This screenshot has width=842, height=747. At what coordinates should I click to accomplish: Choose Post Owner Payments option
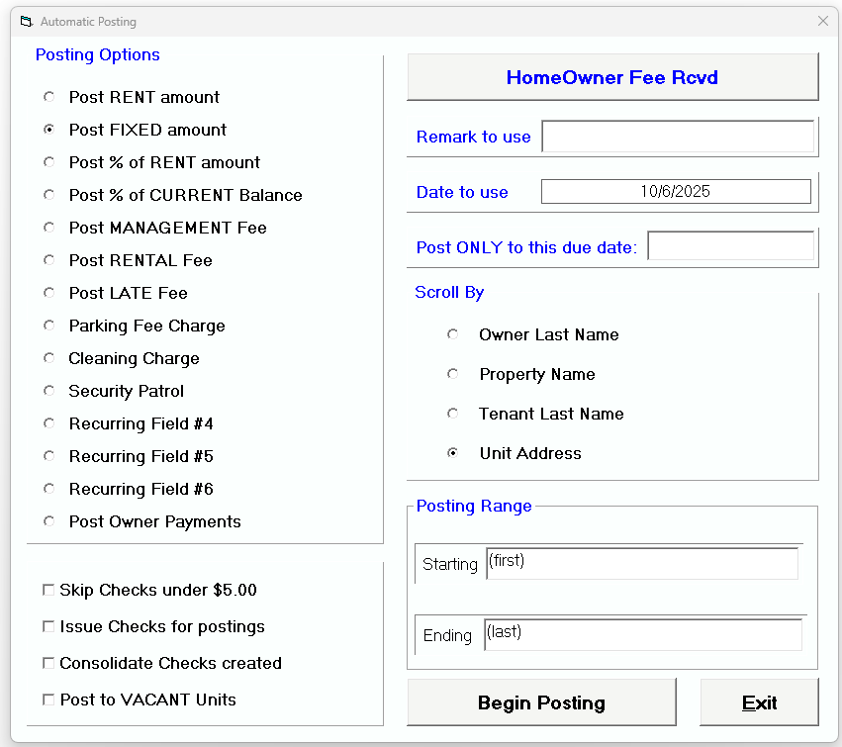click(48, 521)
